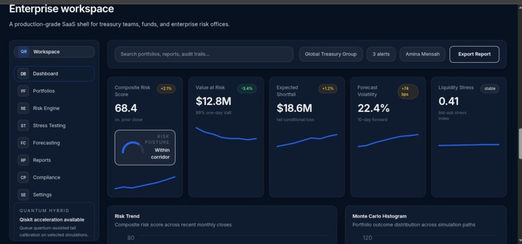Click the stable badge on Liquidity Stress
The width and height of the screenshot is (522, 244).
tap(490, 89)
